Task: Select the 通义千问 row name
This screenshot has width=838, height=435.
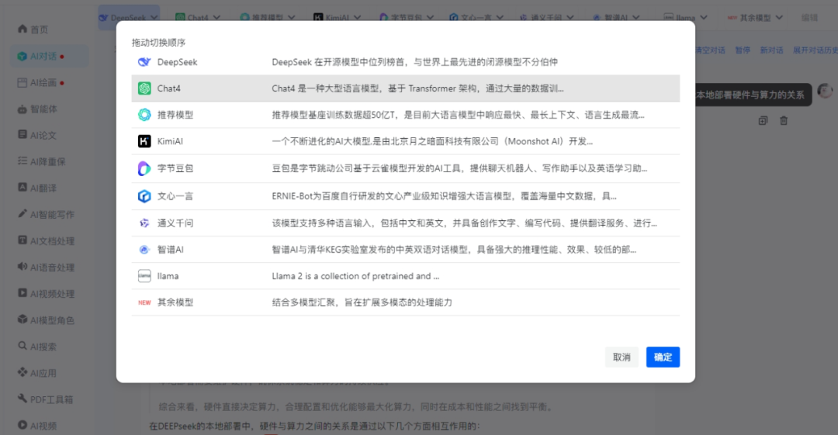Action: tap(175, 223)
